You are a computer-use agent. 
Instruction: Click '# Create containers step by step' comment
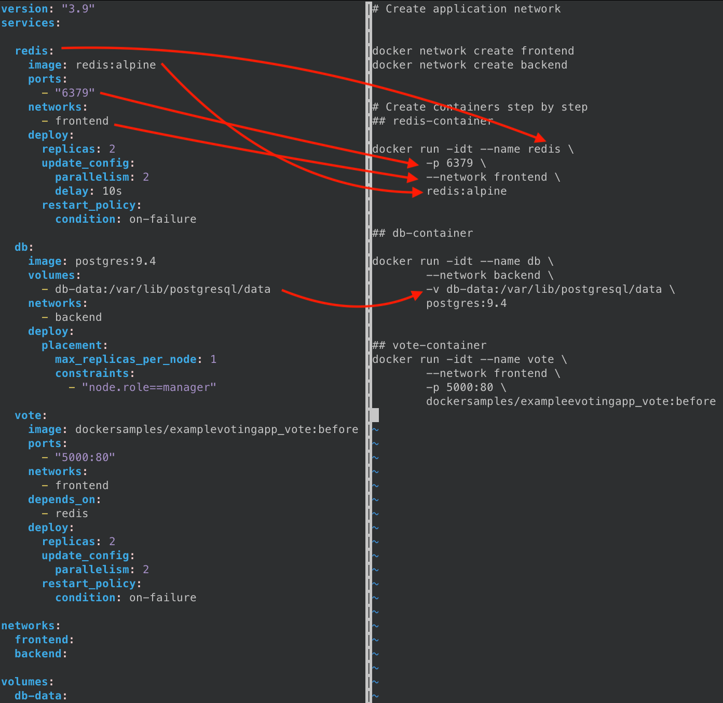(480, 107)
